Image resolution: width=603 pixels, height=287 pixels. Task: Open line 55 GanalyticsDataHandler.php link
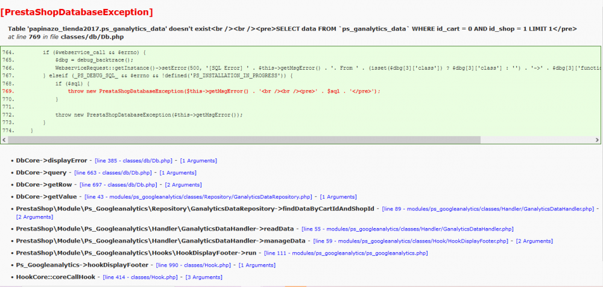tap(408, 229)
